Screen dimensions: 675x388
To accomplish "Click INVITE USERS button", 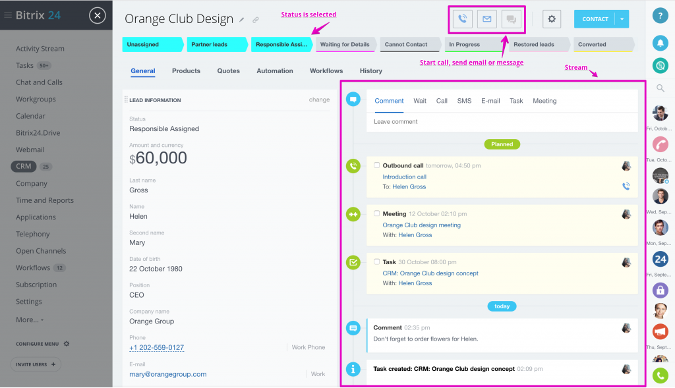I will pyautogui.click(x=36, y=364).
